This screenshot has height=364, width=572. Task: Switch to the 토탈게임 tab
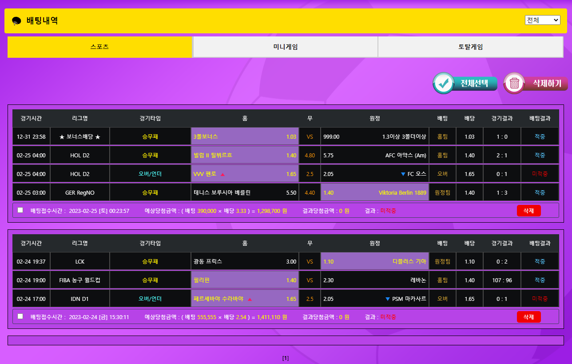point(470,47)
